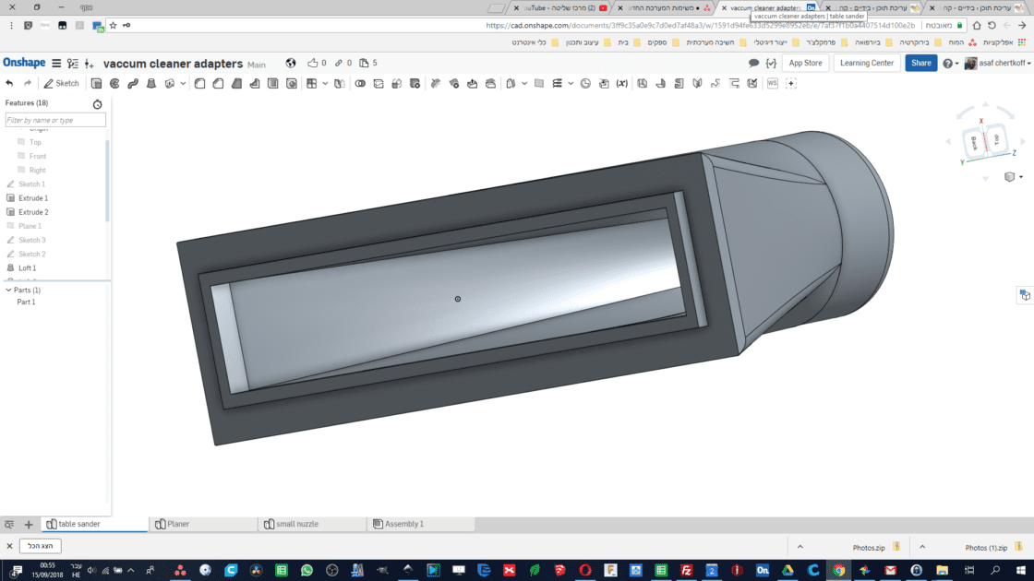This screenshot has height=581, width=1034.
Task: Collapse the Parts (1) list
Action: (x=8, y=290)
